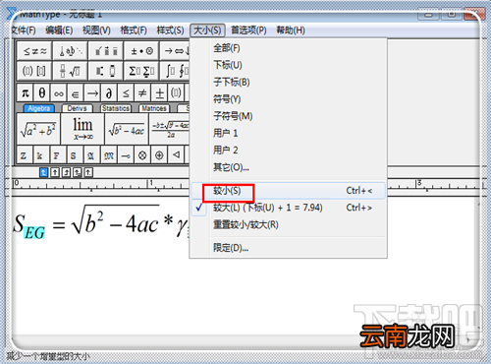
Task: Choose 子符号(M) size
Action: 289,116
